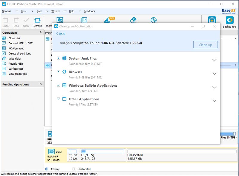Click Clone disk operation label
This screenshot has height=176, width=239.
pyautogui.click(x=14, y=38)
